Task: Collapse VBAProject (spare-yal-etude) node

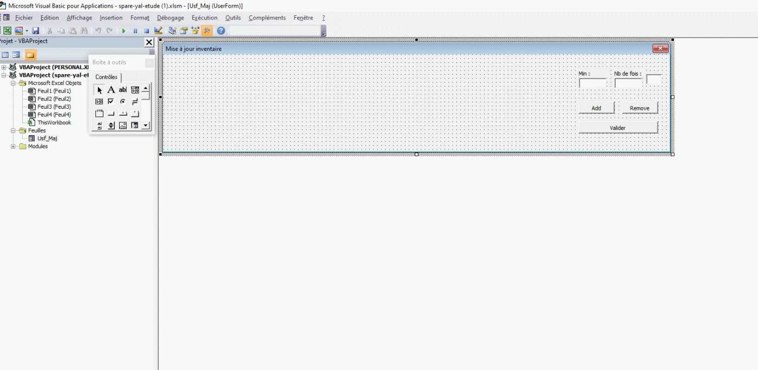Action: coord(4,75)
